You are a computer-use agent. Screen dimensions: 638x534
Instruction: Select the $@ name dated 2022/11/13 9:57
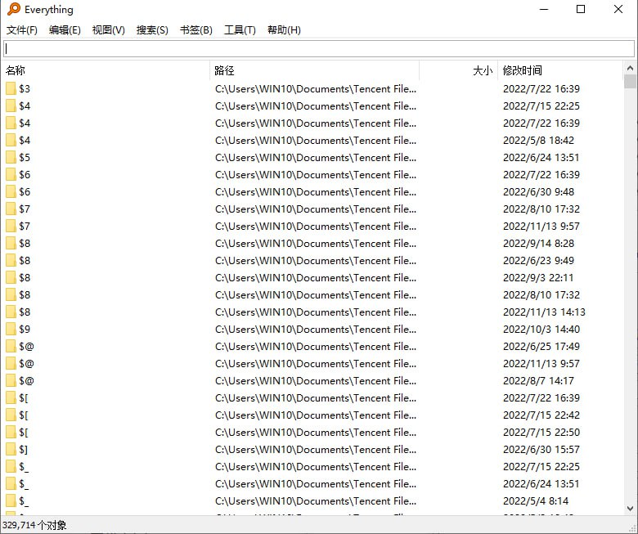[x=26, y=364]
